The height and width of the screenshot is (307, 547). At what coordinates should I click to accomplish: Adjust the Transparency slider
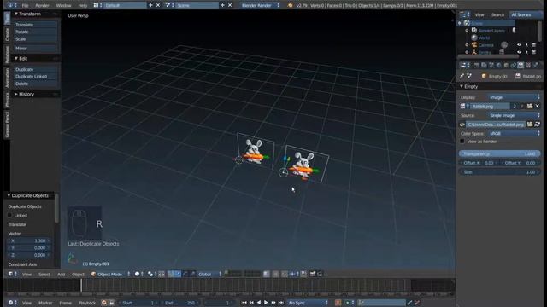[x=499, y=153]
